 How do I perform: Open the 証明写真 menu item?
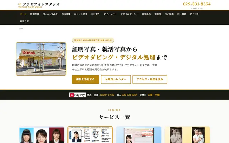pos(35,14)
